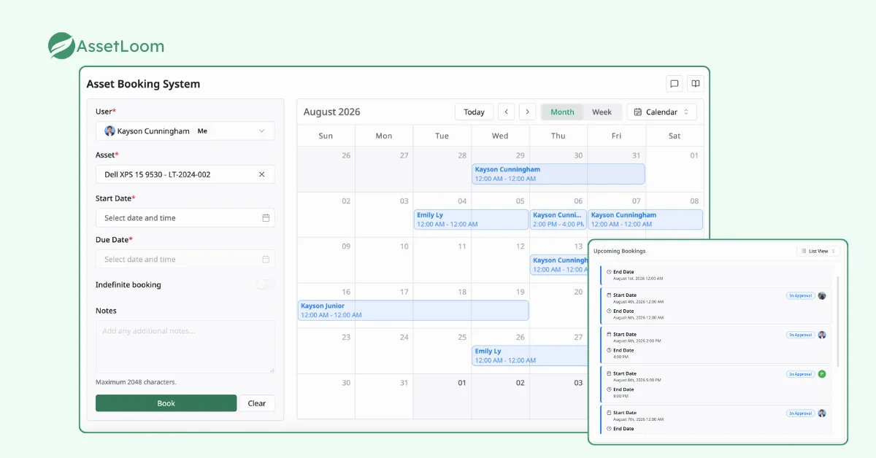Image resolution: width=876 pixels, height=458 pixels.
Task: Go to next month with right chevron
Action: point(527,112)
